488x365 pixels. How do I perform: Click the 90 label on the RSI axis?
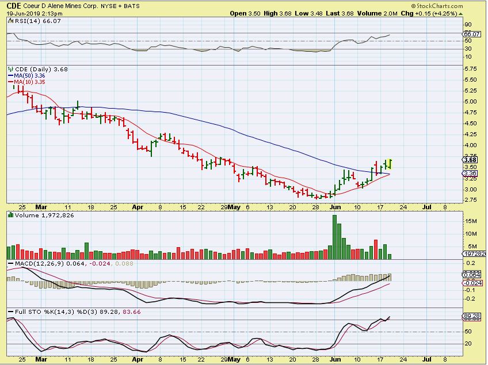pos(468,25)
